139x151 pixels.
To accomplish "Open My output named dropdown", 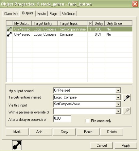I will [x=118, y=90].
